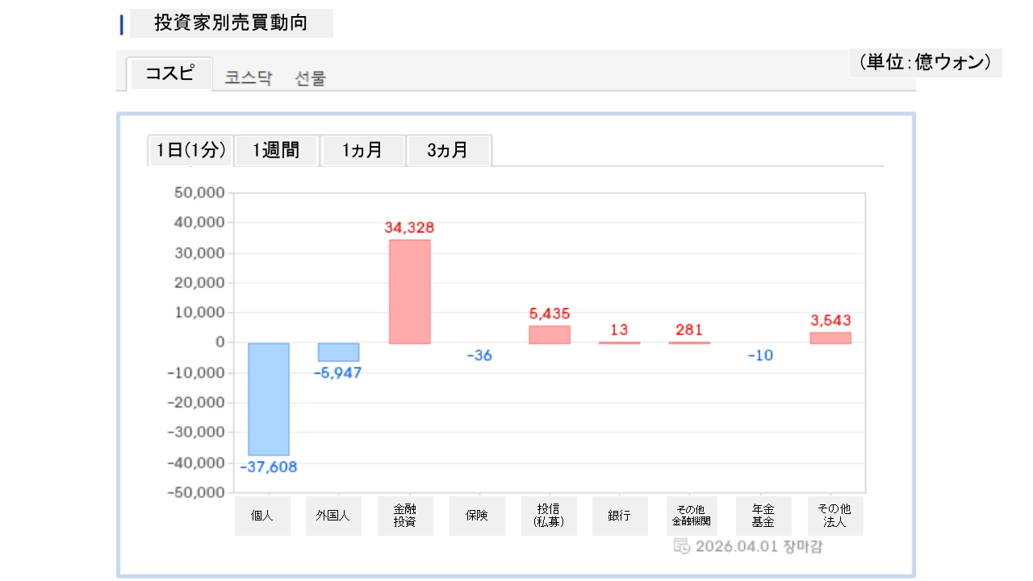The width and height of the screenshot is (1033, 581).
Task: Select the 1日(1分) period tab
Action: 190,150
